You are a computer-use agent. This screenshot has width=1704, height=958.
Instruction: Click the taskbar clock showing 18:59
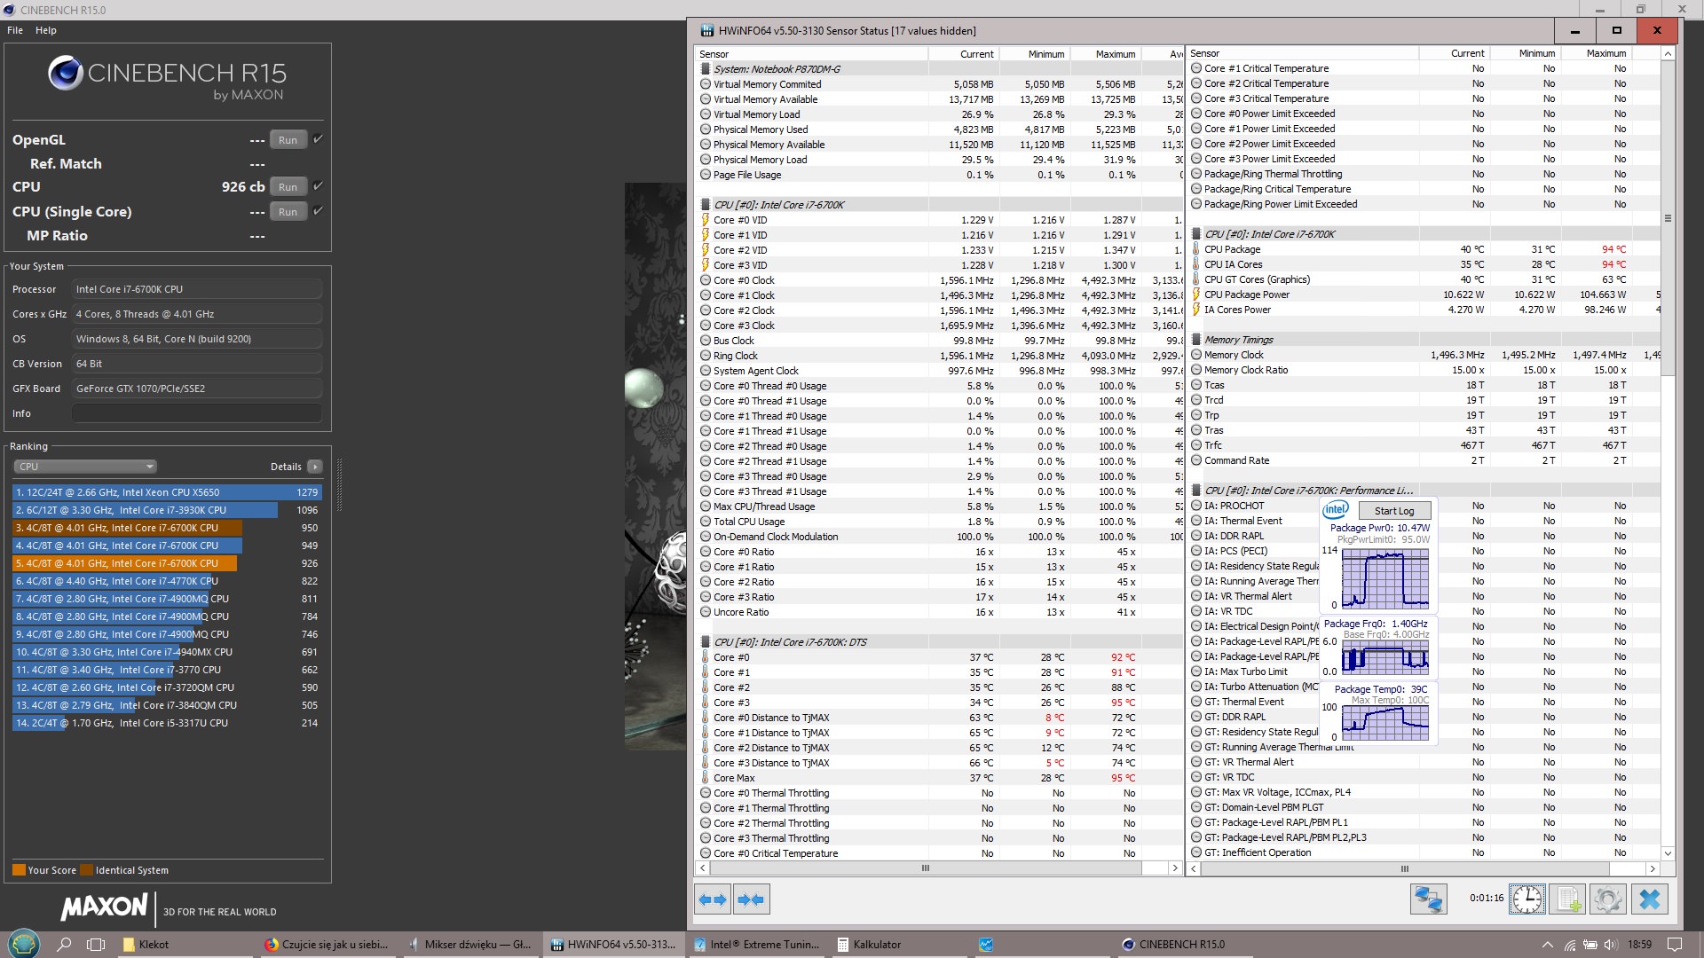pos(1639,945)
